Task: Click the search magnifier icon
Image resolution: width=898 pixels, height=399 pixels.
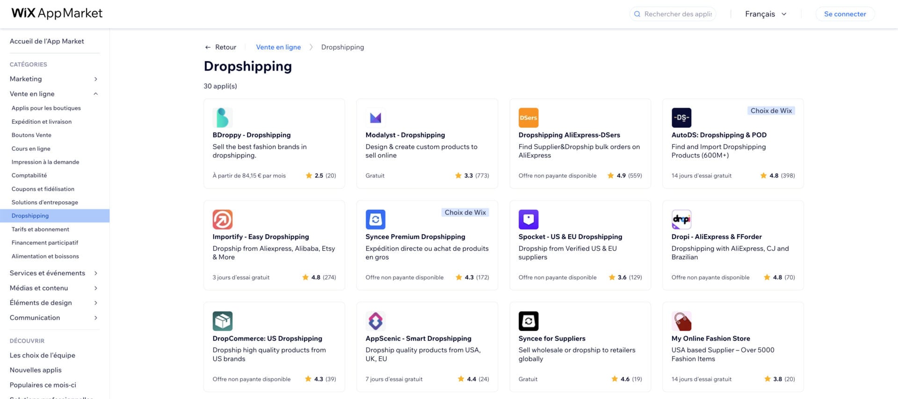Action: click(x=637, y=14)
